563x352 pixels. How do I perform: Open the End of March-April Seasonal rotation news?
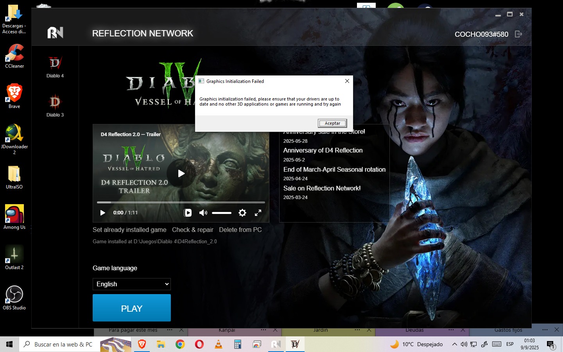pyautogui.click(x=334, y=169)
